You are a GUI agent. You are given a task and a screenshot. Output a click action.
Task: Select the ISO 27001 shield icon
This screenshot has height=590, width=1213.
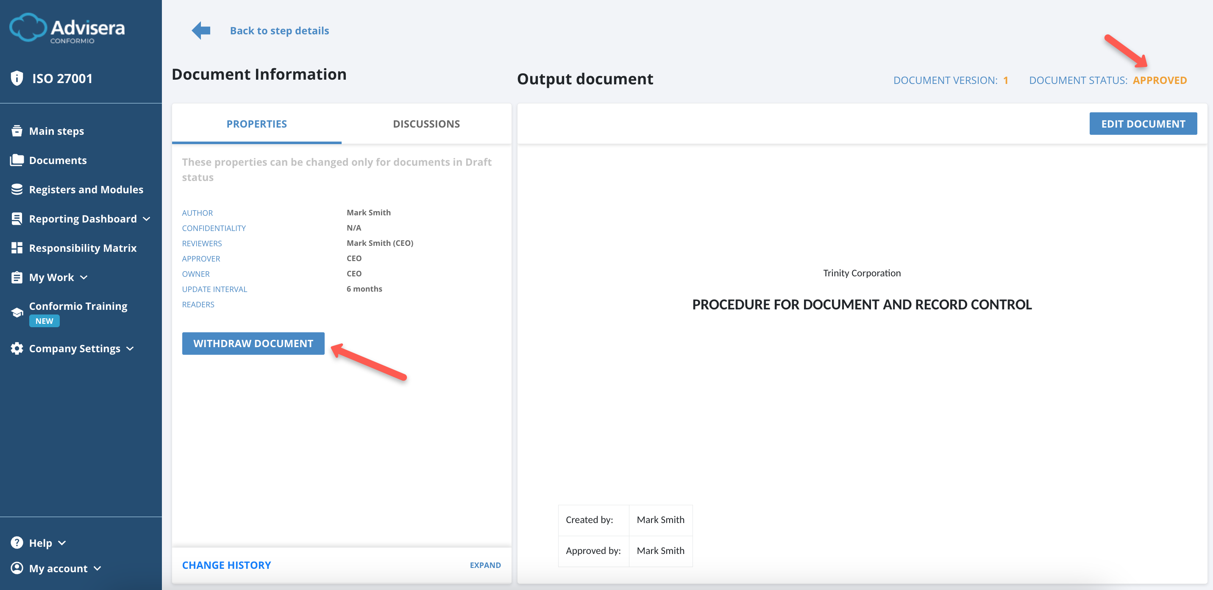(17, 78)
